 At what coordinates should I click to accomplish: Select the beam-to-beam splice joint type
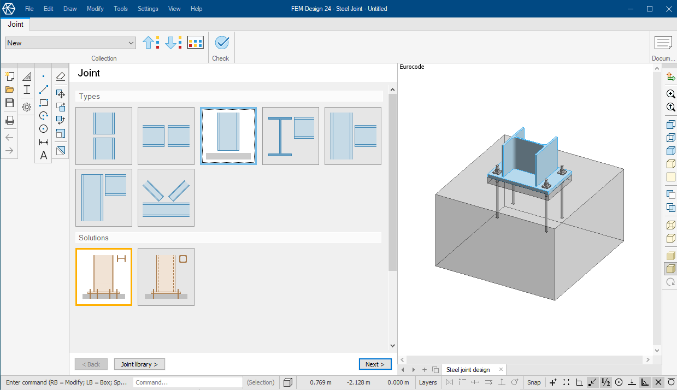tap(166, 136)
